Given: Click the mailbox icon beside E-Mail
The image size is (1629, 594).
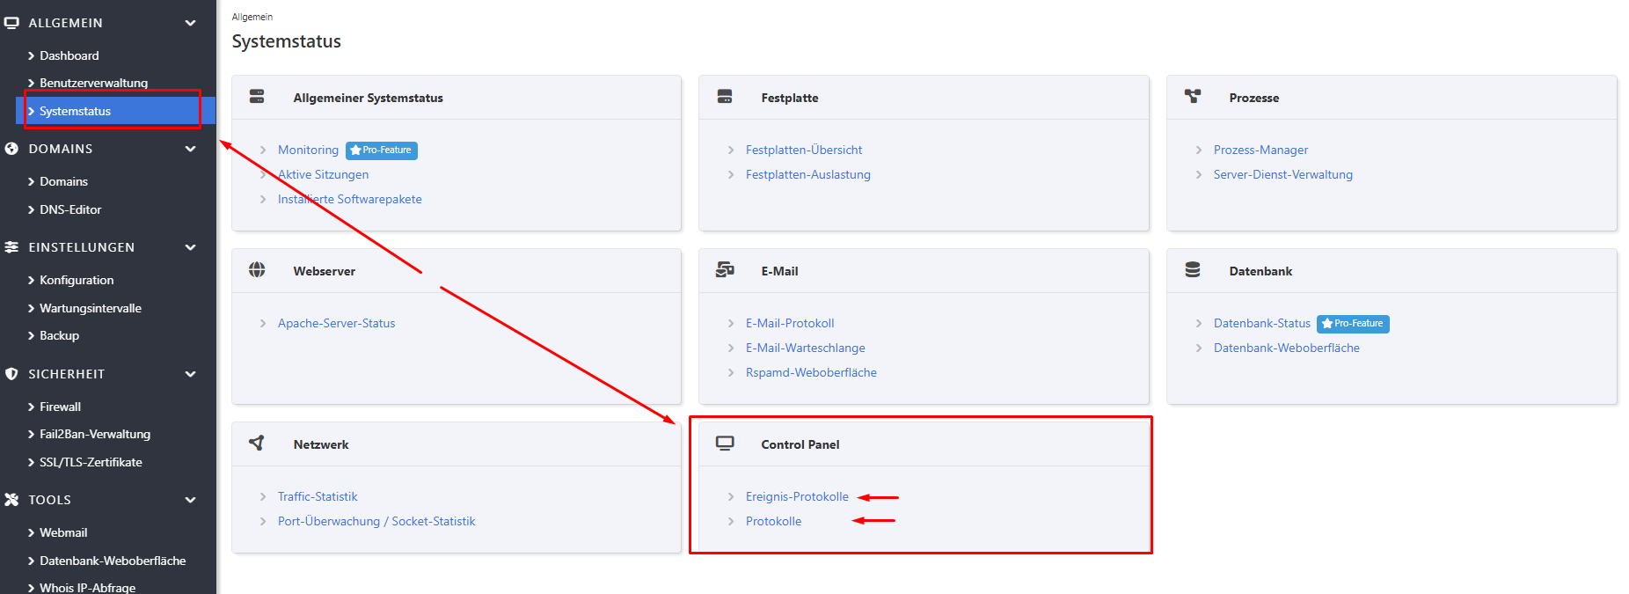Looking at the screenshot, I should (725, 270).
